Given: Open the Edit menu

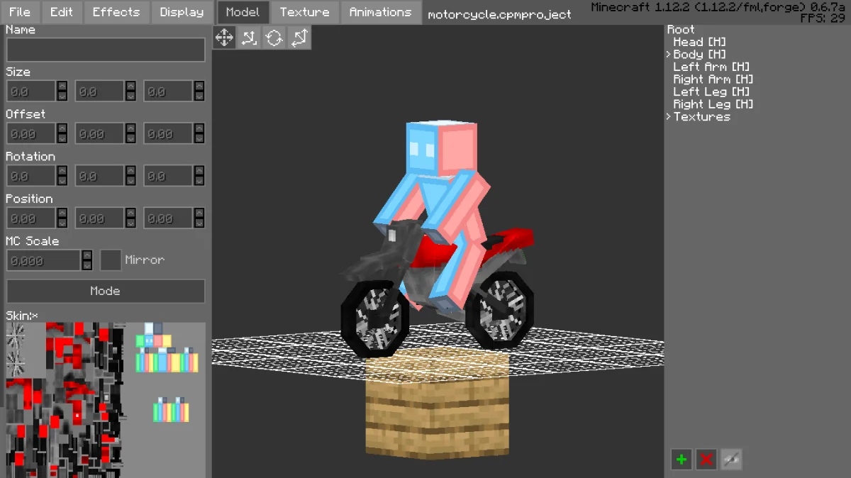Looking at the screenshot, I should coord(62,12).
